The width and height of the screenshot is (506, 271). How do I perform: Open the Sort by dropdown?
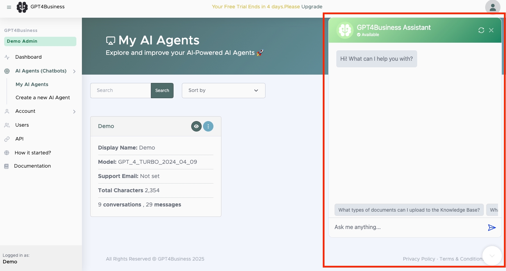click(224, 91)
